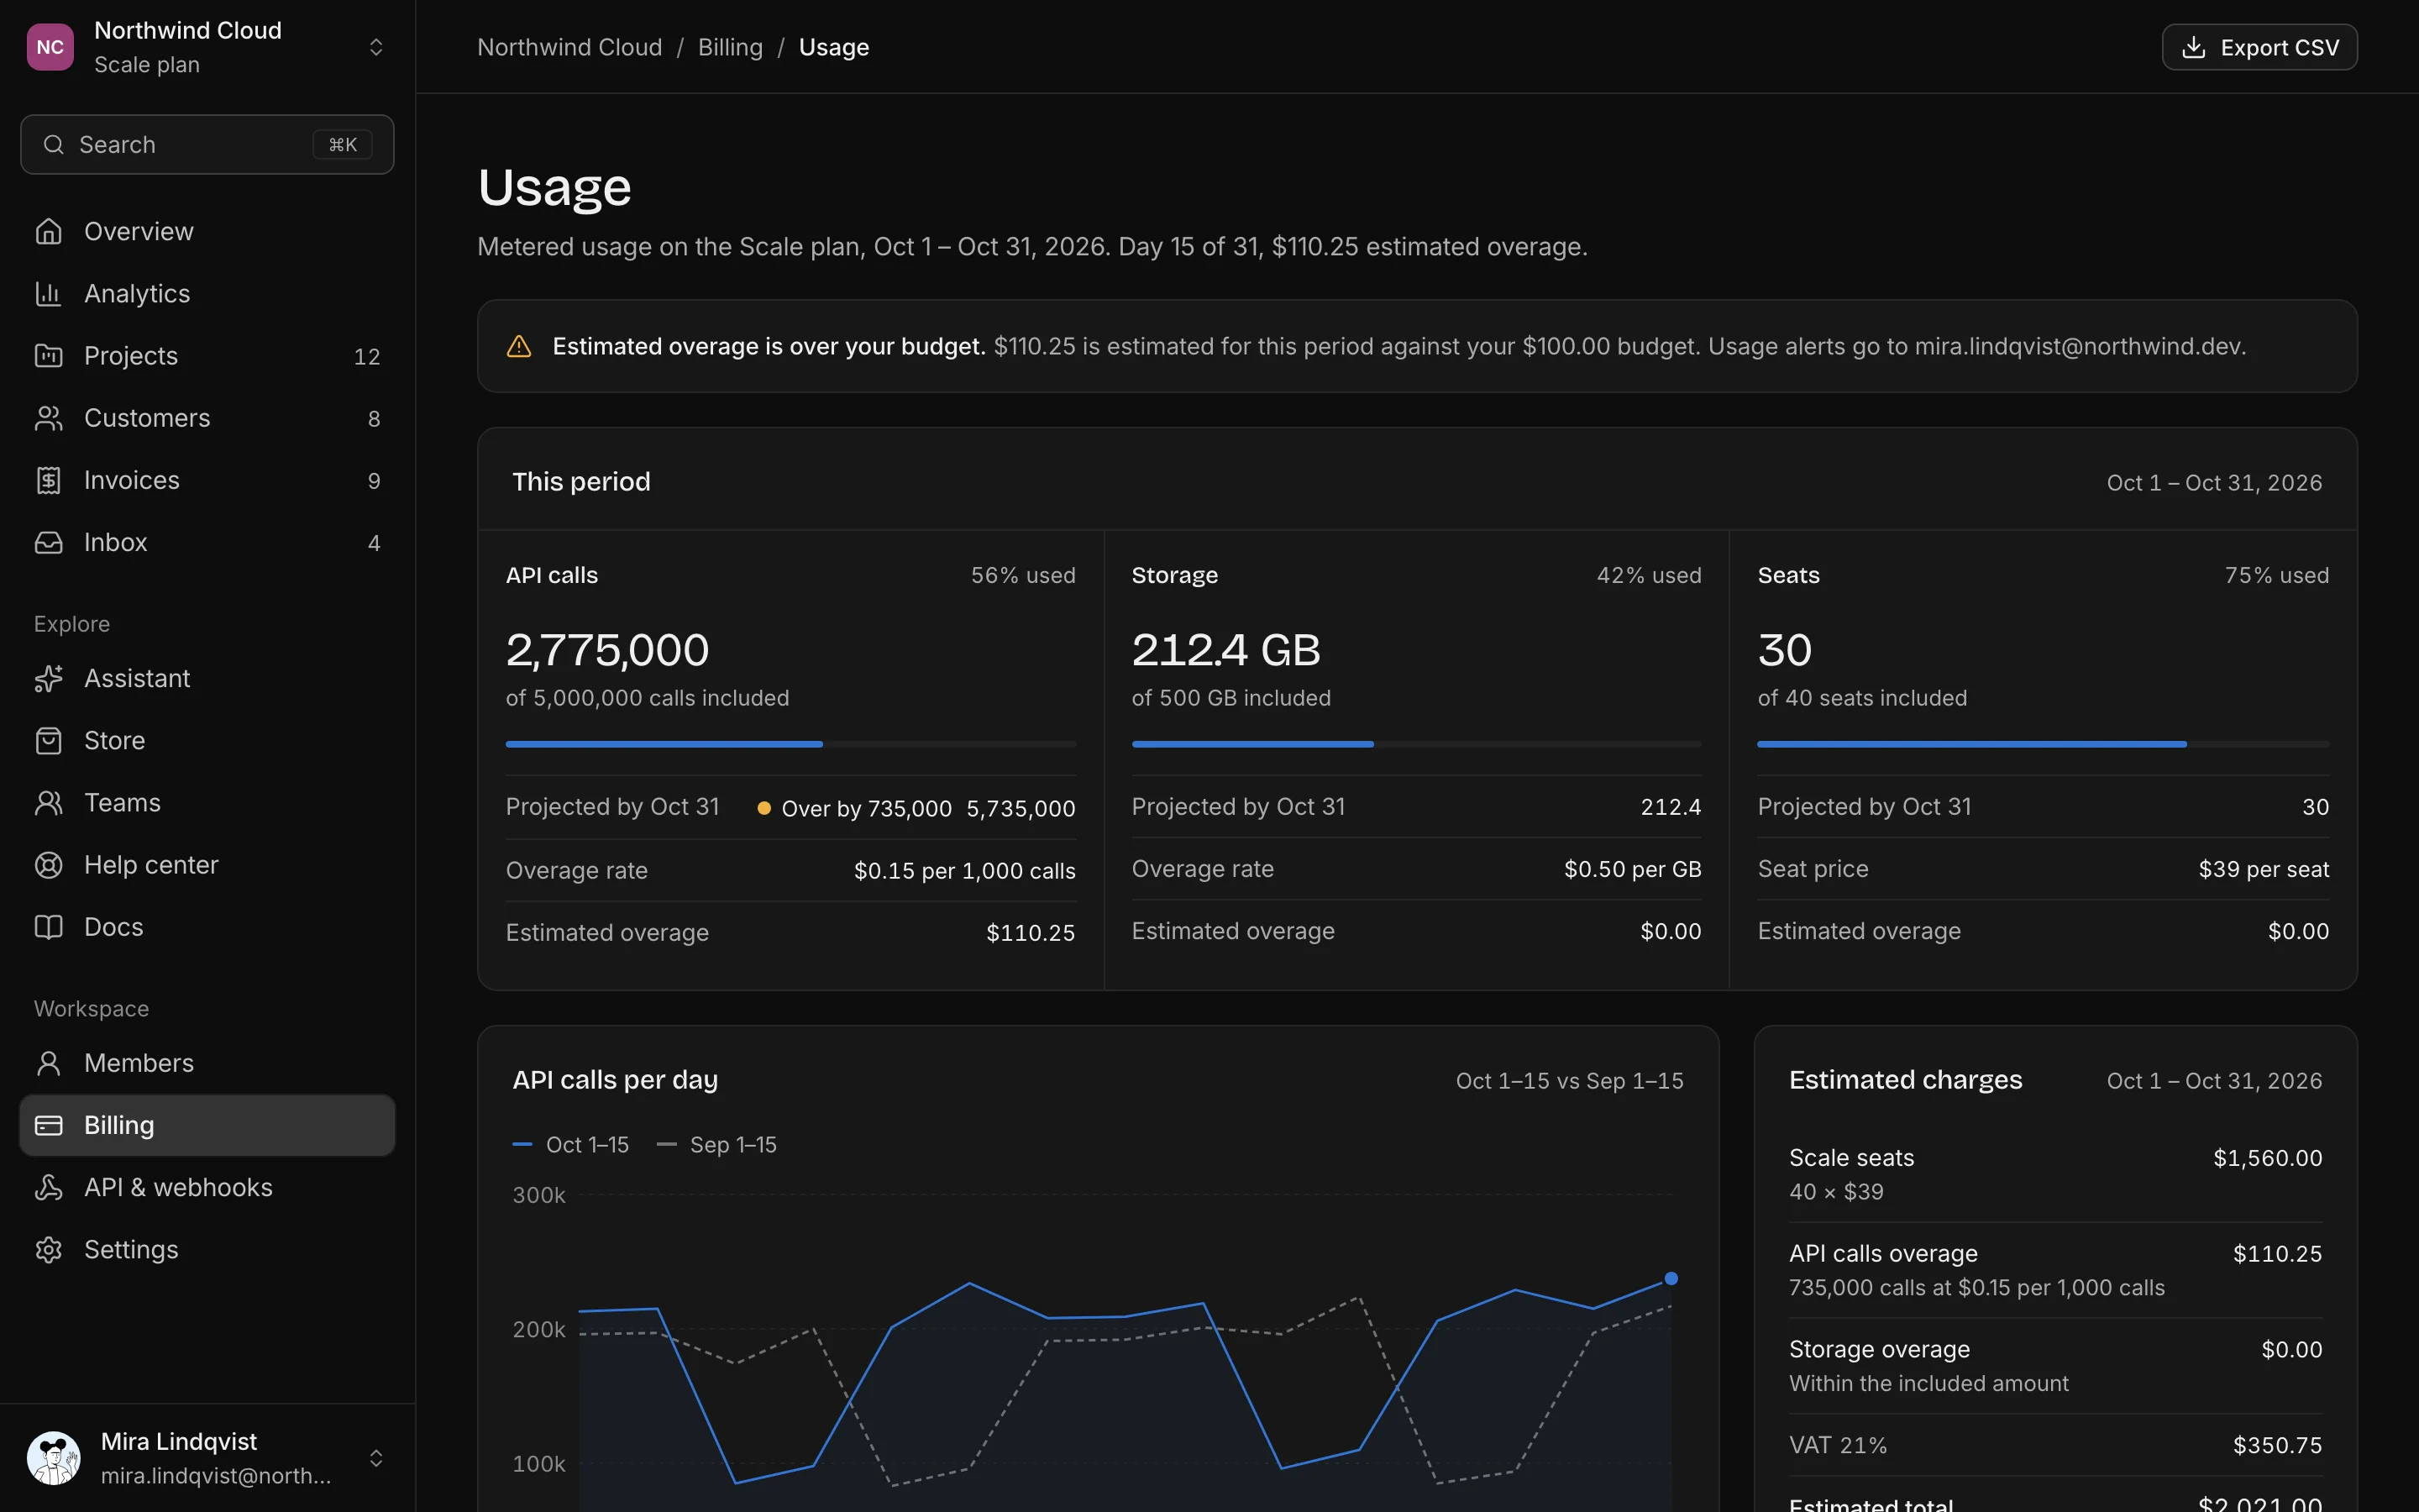Click the Sep 1–15 legend entry

click(716, 1144)
